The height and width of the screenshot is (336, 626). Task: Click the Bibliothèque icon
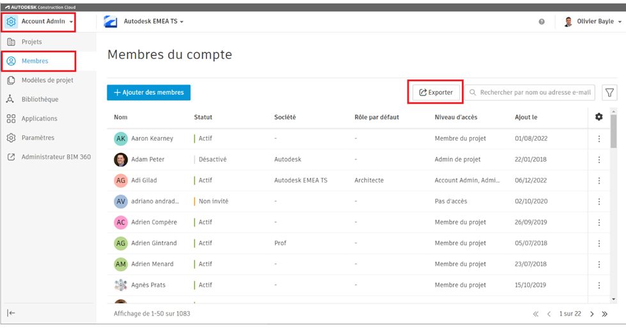10,99
